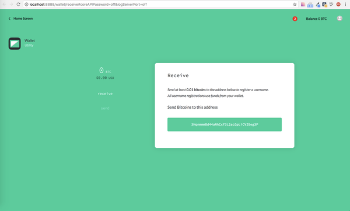Click the browser reload button
The width and height of the screenshot is (350, 211).
pos(18,4)
